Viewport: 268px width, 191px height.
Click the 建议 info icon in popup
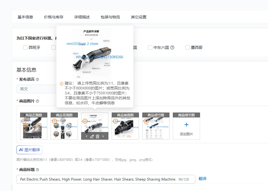[62, 83]
